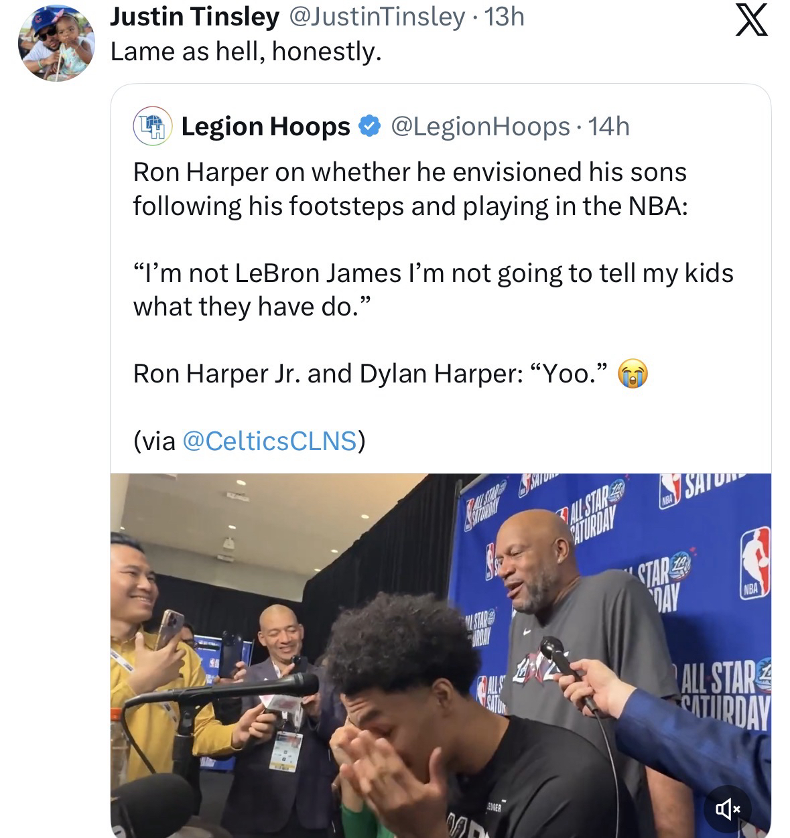Open the @LegionHoops handle

tap(480, 126)
